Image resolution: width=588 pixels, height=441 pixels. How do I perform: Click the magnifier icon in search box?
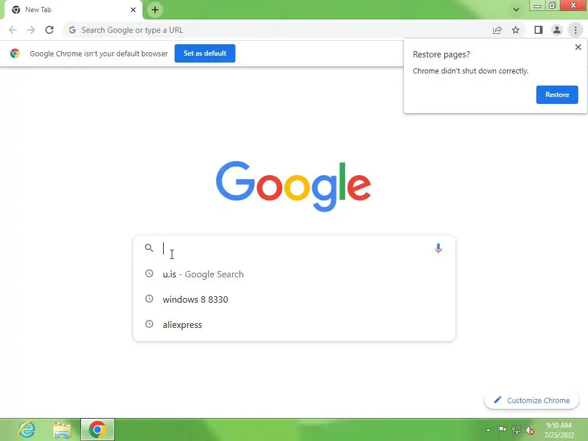tap(149, 248)
